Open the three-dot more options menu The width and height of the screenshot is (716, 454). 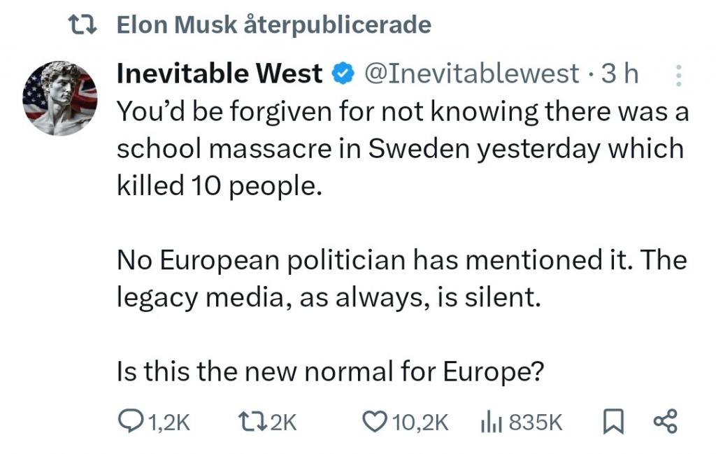[x=677, y=75]
